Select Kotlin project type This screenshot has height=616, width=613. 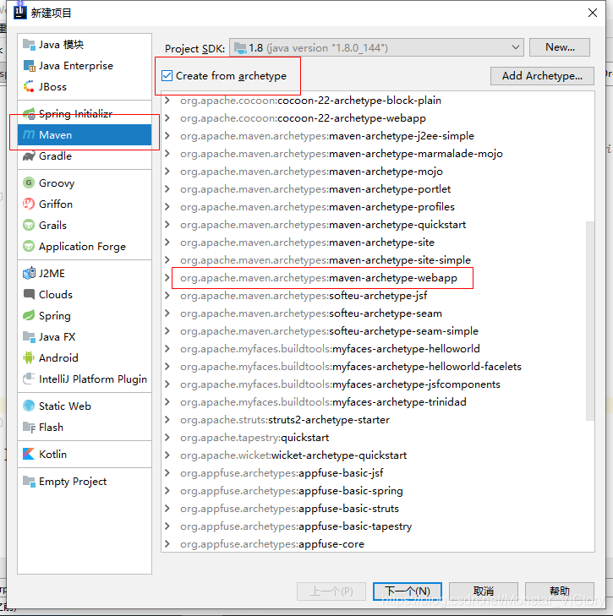point(85,454)
